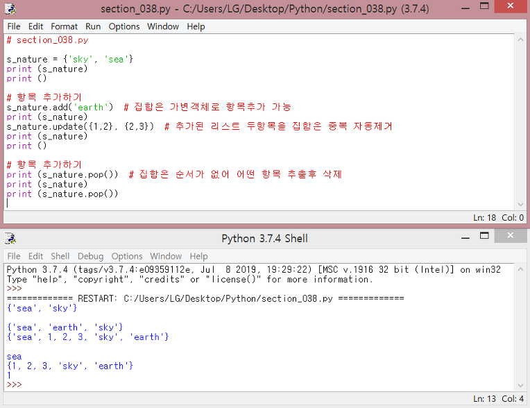Click the s_nature.add('earth') code line
Viewport: 530px width, 408px height.
click(x=60, y=107)
